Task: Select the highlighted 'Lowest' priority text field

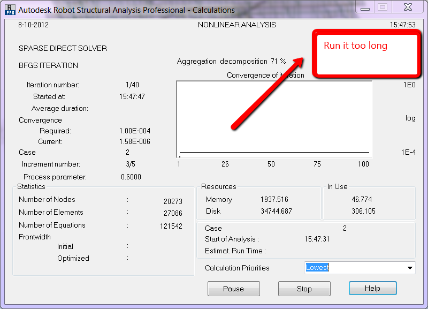Action: [x=317, y=267]
